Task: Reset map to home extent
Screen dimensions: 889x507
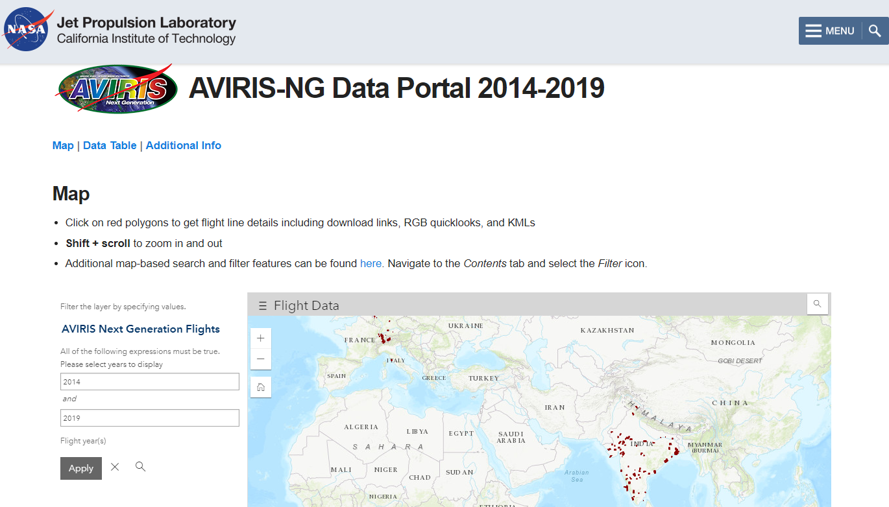Action: tap(261, 387)
